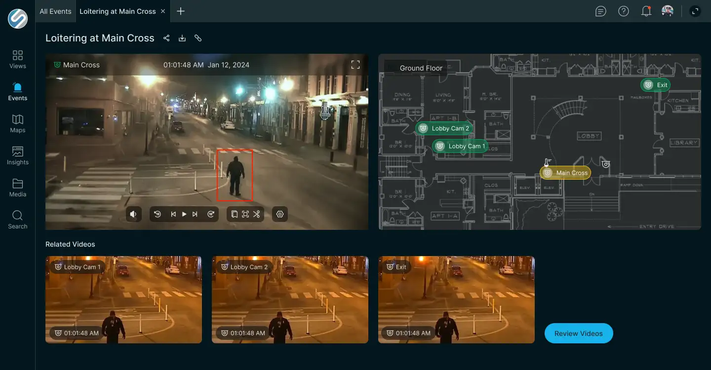Open the chat messages icon in header

601,11
